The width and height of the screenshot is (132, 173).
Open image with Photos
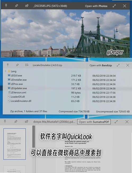pos(96,6)
